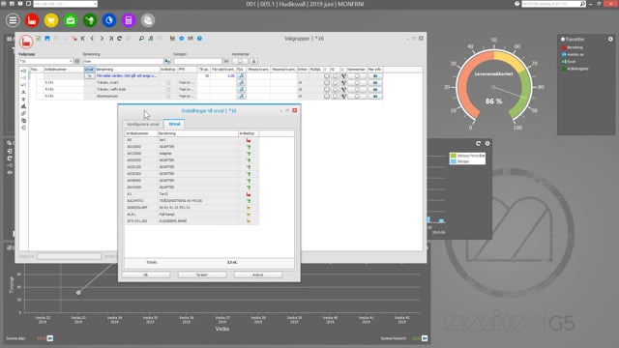Tick the IC checkbox in the Aluminiumram row
Screen dimensions: 619x348
(335, 96)
